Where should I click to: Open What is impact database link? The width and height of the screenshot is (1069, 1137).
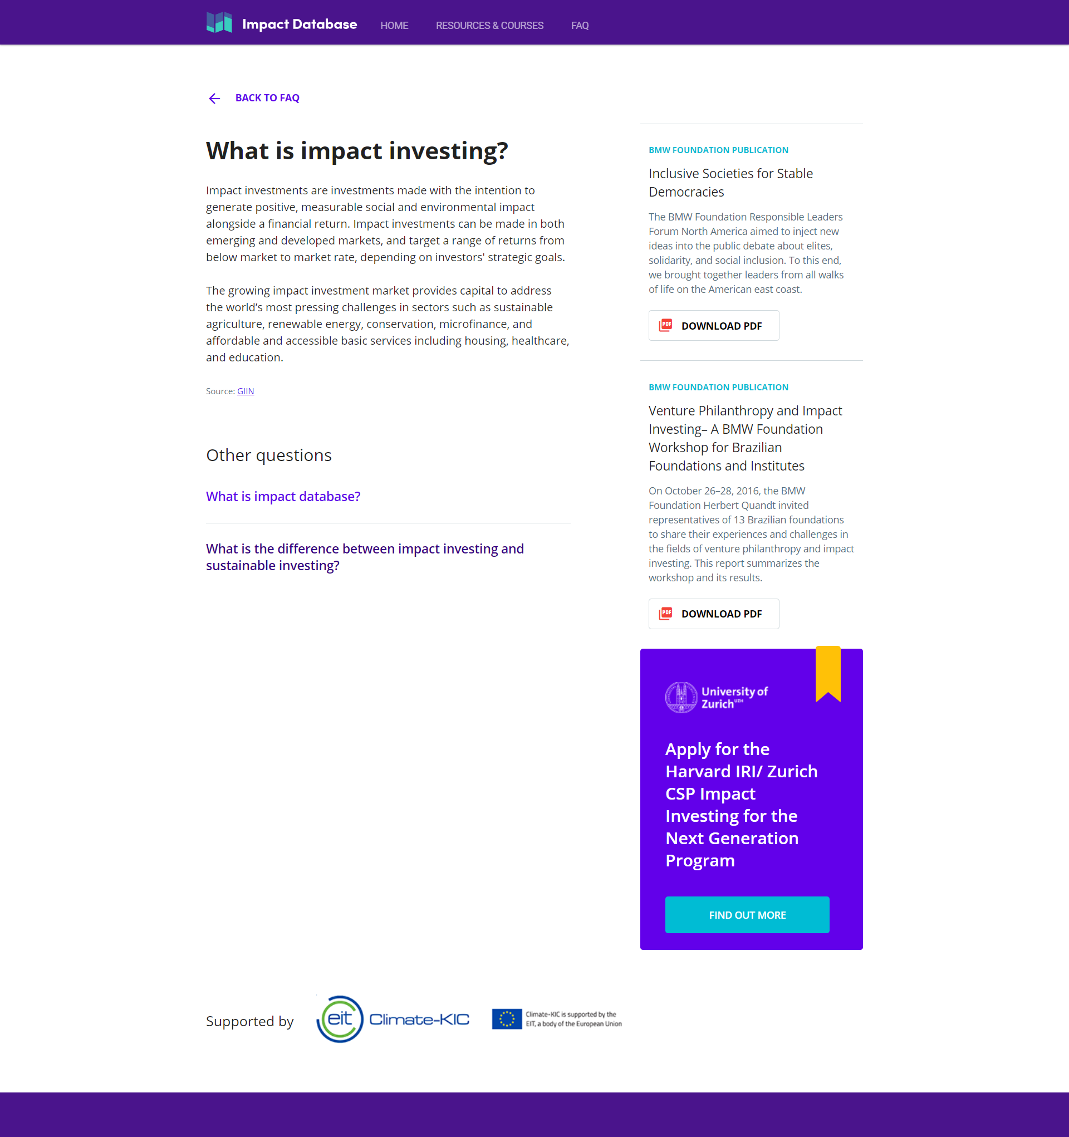coord(282,495)
